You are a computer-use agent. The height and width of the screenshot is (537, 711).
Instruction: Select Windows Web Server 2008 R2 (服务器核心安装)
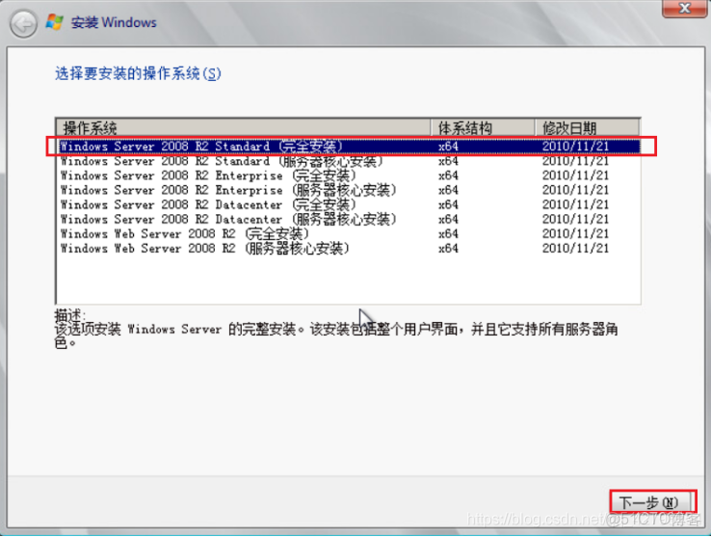point(349,249)
